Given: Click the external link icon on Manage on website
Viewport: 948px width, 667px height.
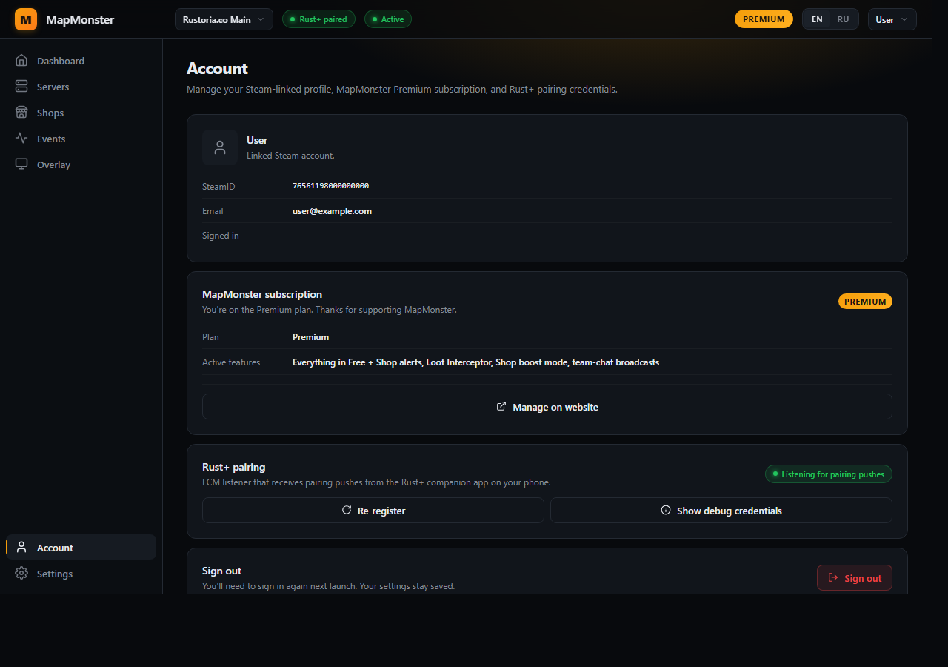Looking at the screenshot, I should [501, 406].
